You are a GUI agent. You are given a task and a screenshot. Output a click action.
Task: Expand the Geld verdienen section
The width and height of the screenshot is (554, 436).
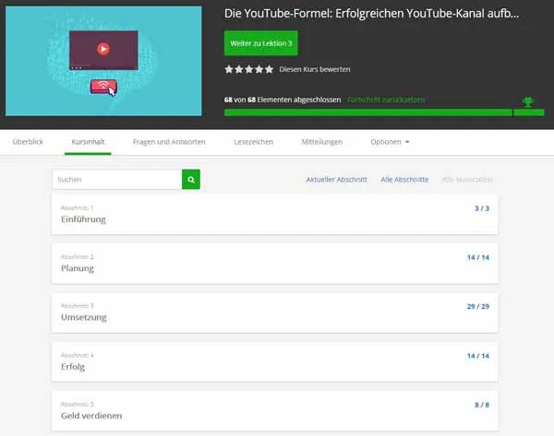pyautogui.click(x=274, y=410)
